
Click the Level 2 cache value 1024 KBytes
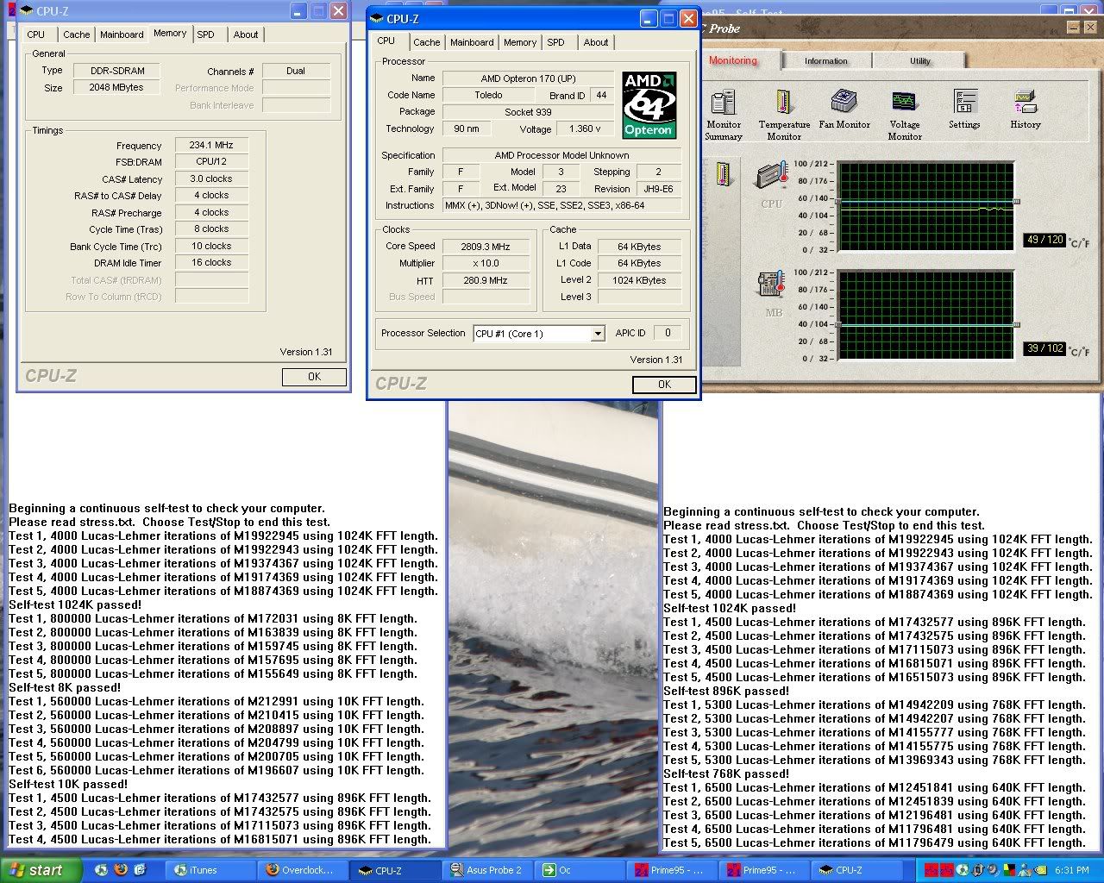tap(639, 280)
